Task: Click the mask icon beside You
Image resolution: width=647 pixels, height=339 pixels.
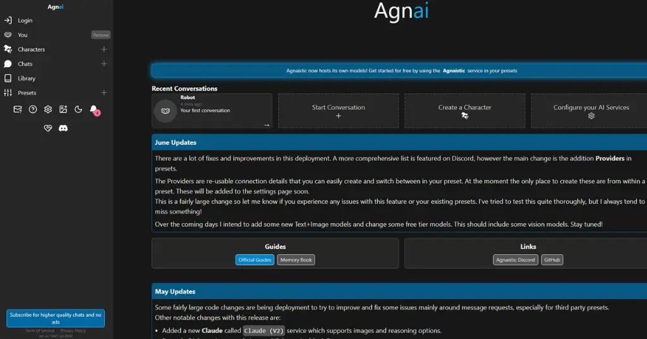Action: [x=8, y=35]
